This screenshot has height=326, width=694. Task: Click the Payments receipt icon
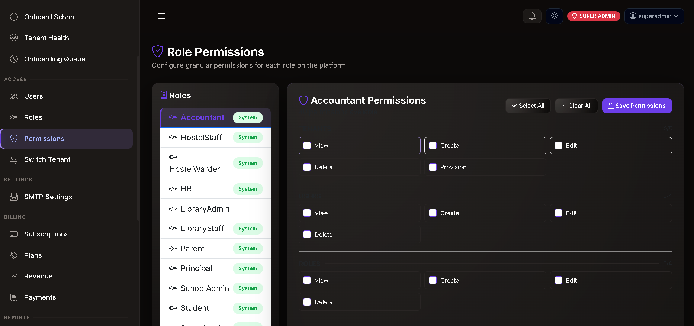click(x=14, y=297)
